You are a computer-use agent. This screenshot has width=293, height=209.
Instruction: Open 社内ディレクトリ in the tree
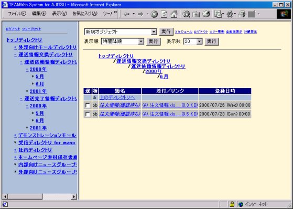(35, 150)
